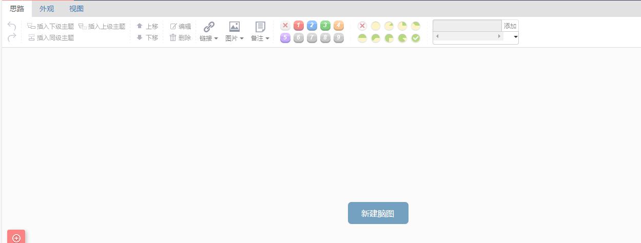Set priority 2 blue icon
The width and height of the screenshot is (641, 243).
[x=312, y=26]
